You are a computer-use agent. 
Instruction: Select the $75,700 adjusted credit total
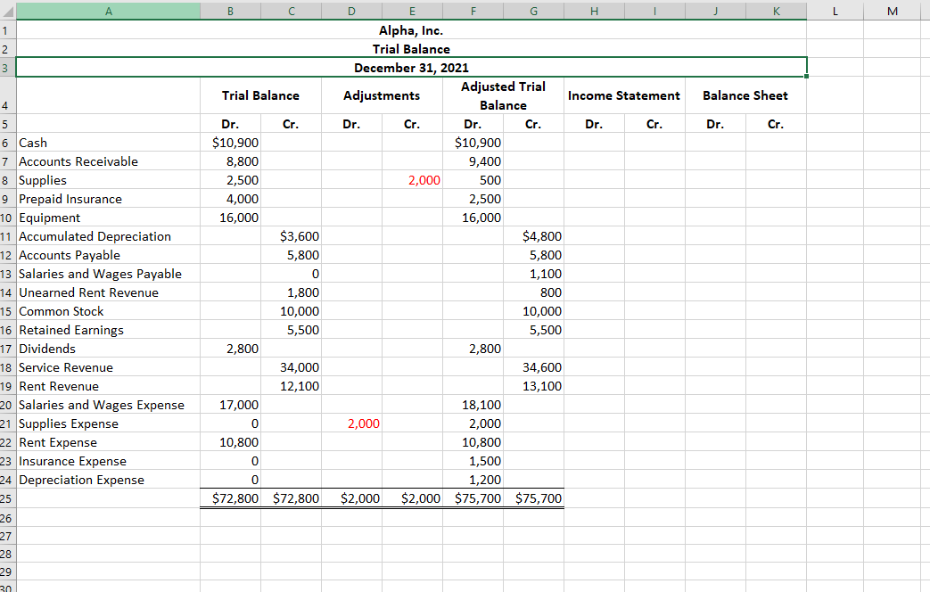[533, 498]
